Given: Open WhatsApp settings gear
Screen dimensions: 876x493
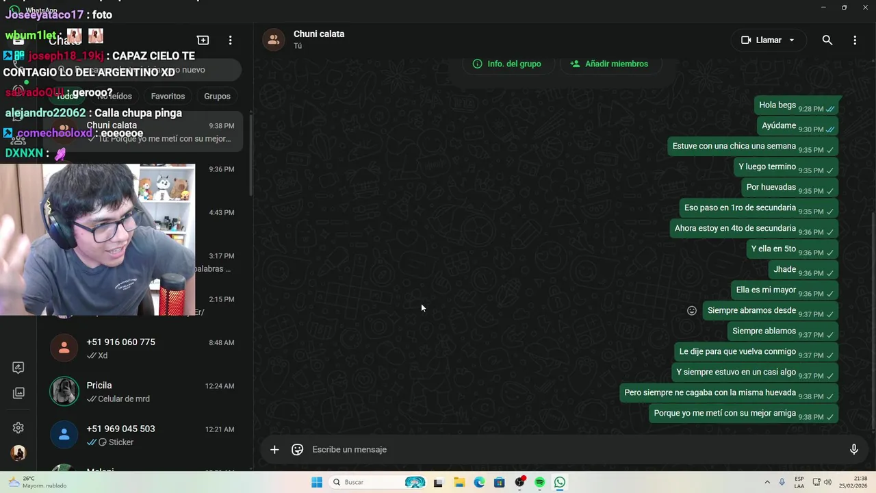Looking at the screenshot, I should point(18,428).
